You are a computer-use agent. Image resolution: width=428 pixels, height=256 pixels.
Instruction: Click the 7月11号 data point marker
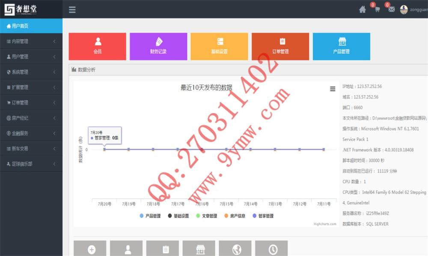click(324, 149)
